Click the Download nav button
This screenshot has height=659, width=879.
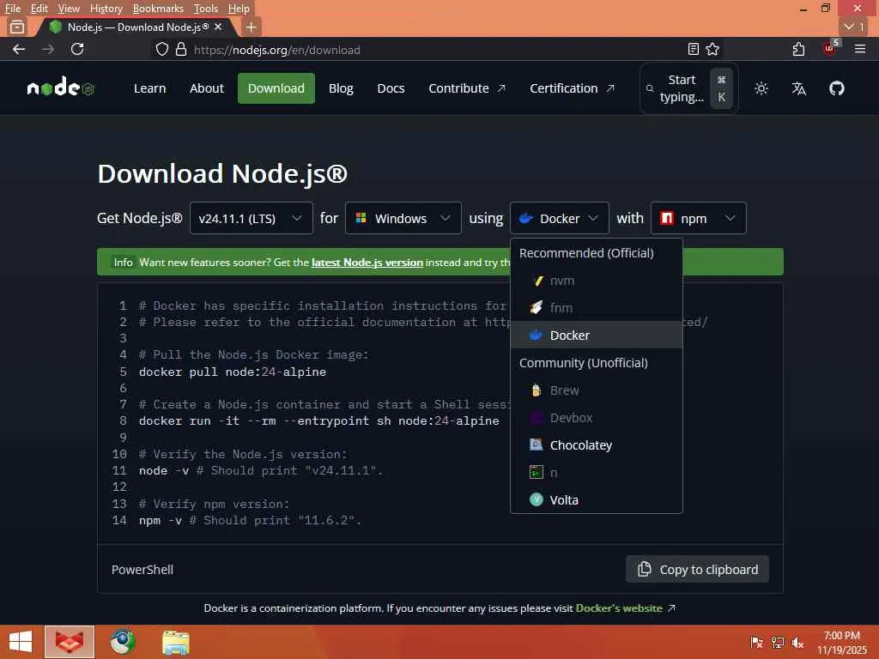pos(276,88)
